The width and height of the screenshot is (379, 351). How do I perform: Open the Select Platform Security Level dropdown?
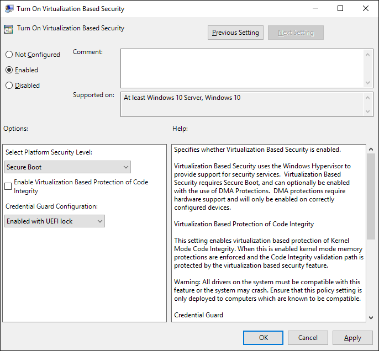68,167
